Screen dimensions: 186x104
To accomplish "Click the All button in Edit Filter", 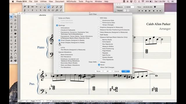I will click(x=108, y=71).
